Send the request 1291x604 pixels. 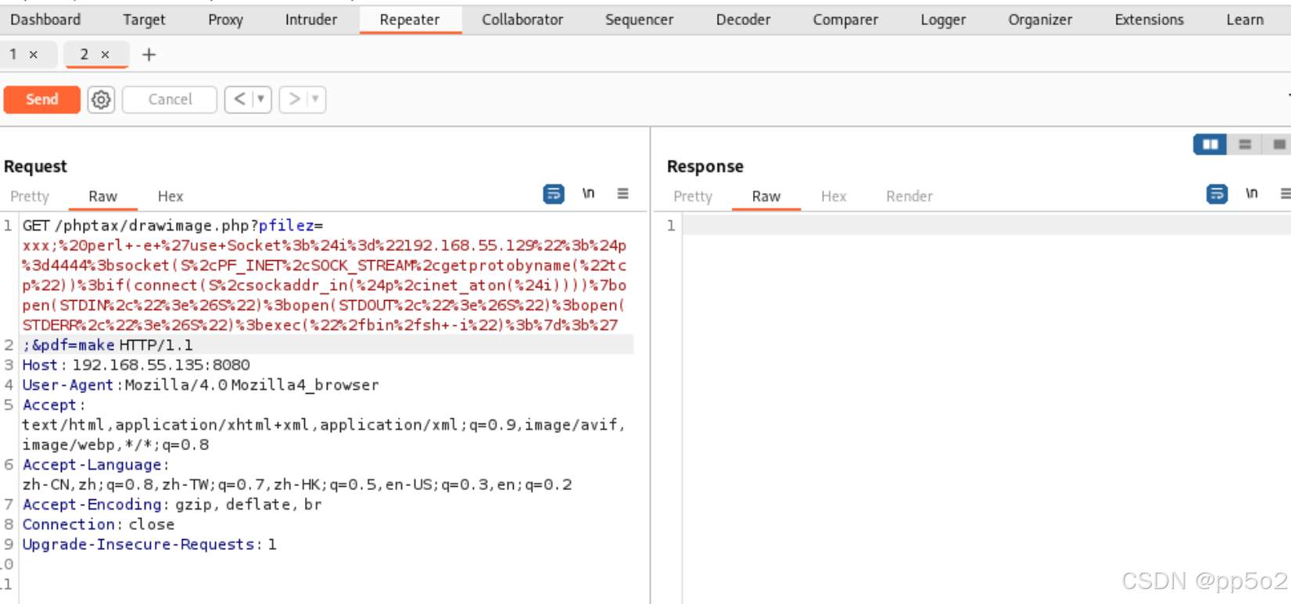tap(42, 99)
